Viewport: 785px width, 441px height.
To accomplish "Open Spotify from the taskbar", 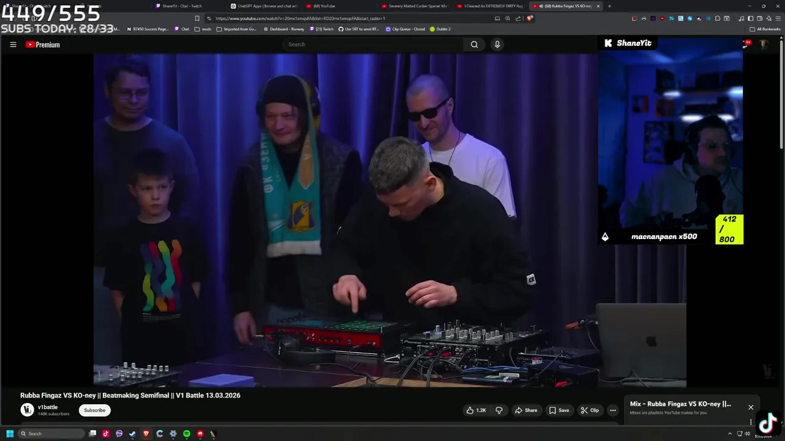I will 186,434.
